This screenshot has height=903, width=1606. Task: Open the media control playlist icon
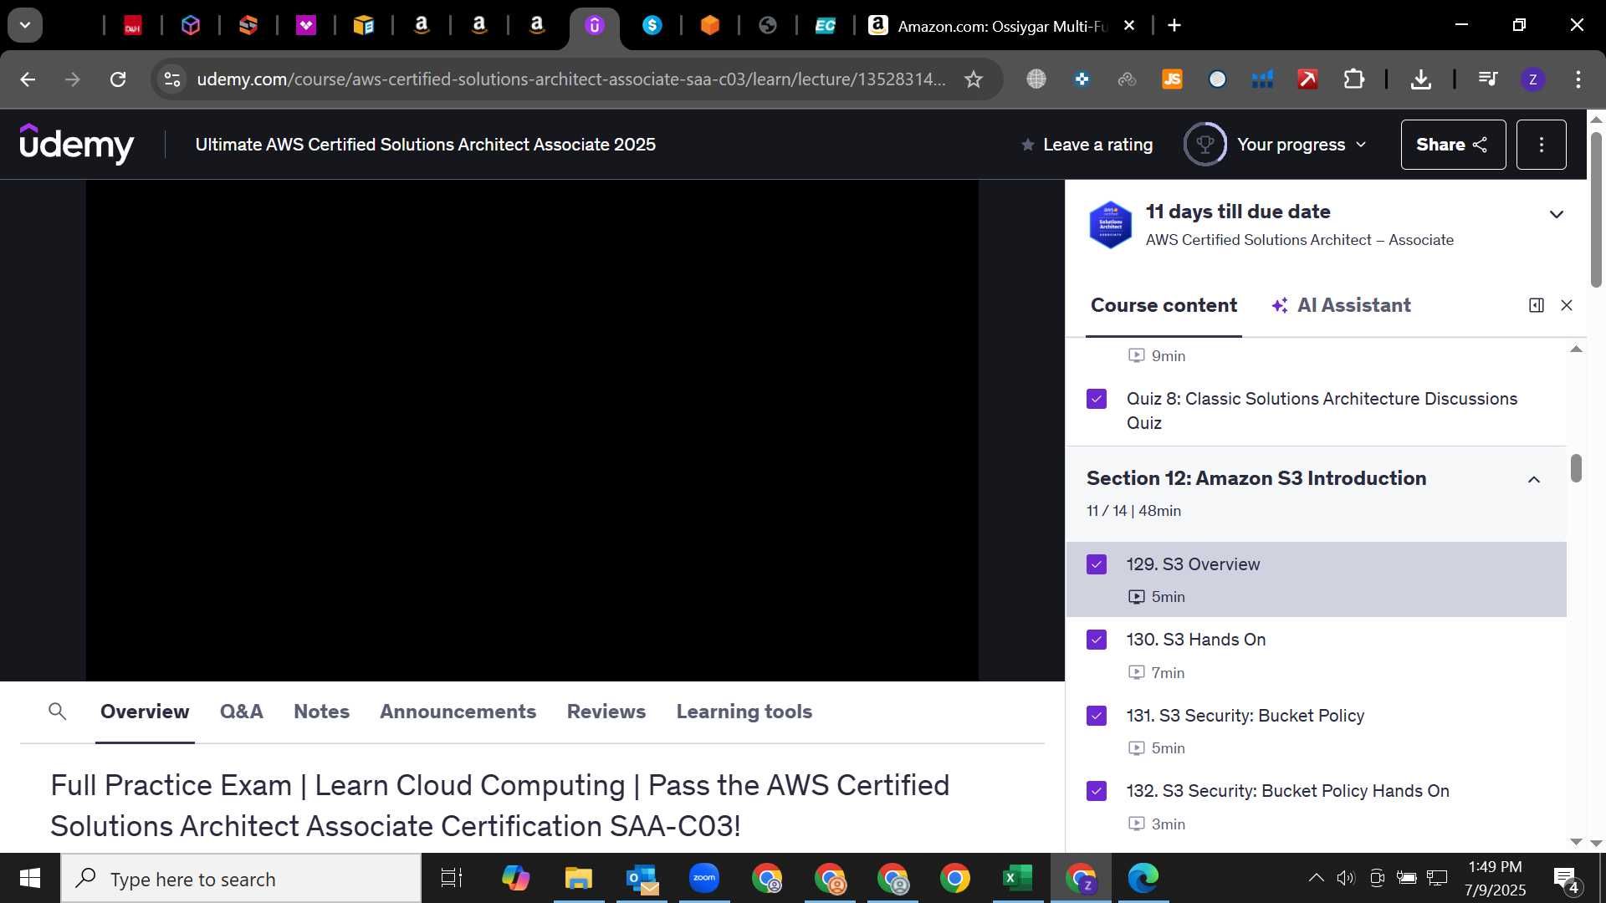click(x=1488, y=79)
